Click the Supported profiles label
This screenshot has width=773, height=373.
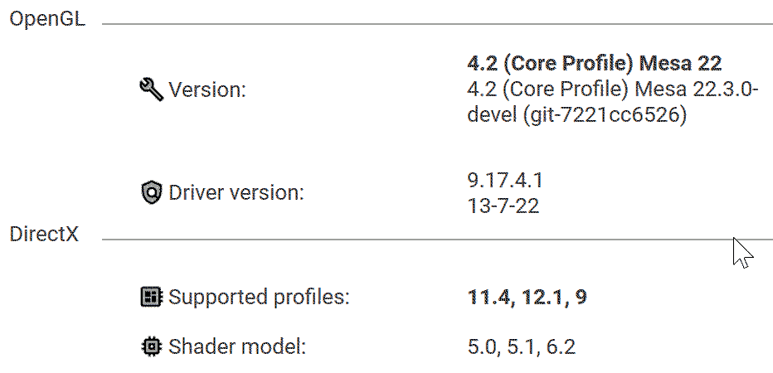259,297
